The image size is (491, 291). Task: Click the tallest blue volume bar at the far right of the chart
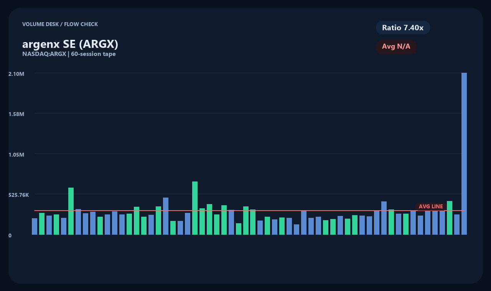point(464,154)
